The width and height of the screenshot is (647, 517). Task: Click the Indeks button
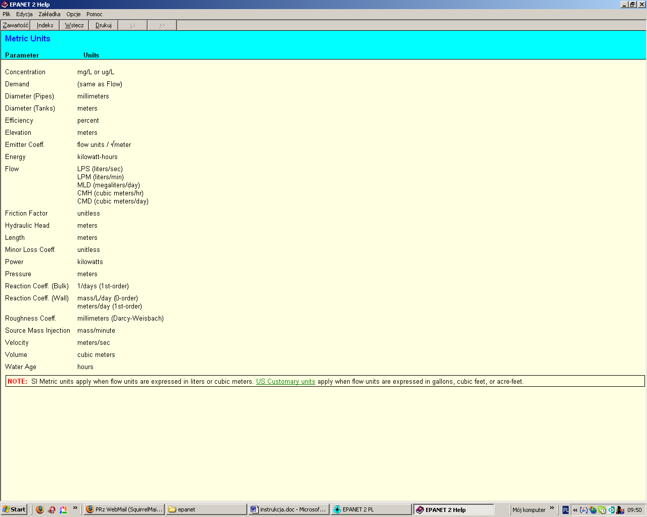point(45,25)
